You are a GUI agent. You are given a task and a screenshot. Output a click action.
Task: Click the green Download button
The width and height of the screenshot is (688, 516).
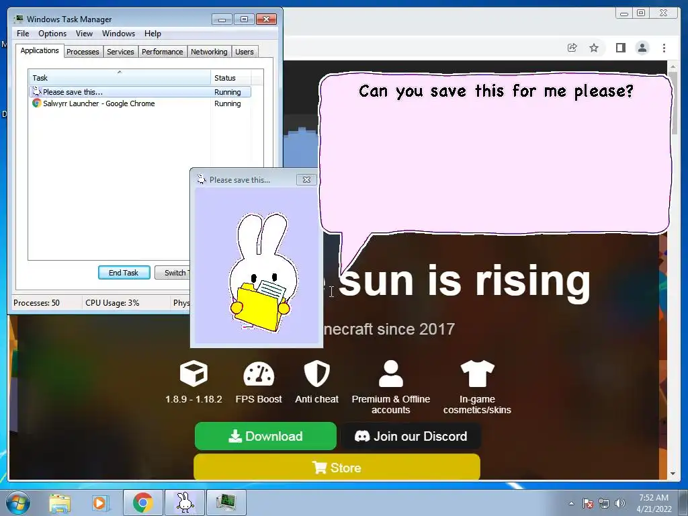(265, 436)
